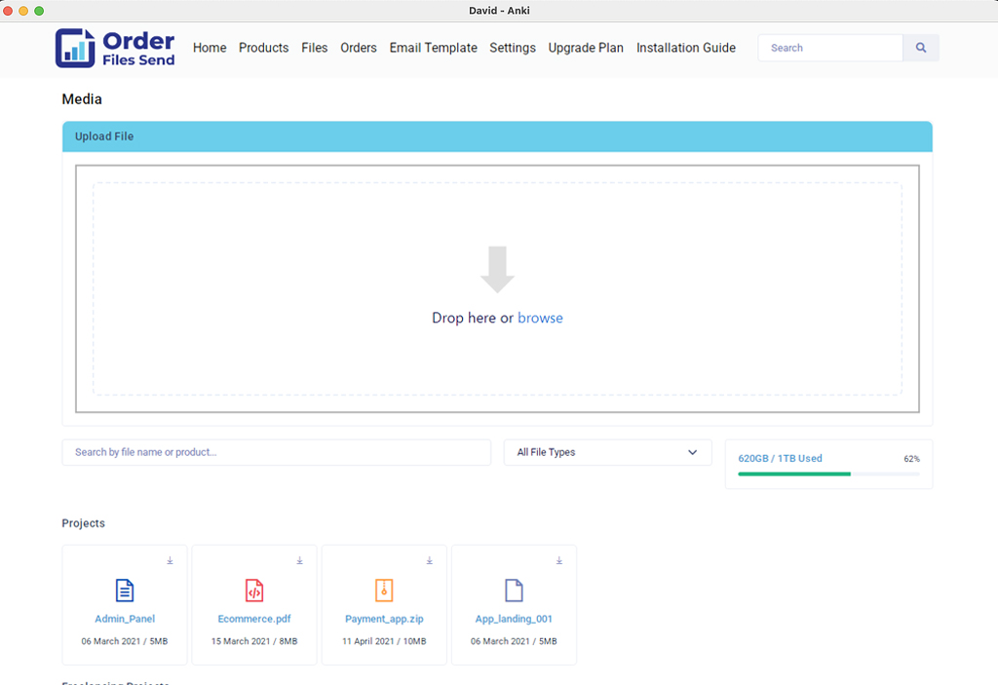
Task: Click the Order Files Send logo
Action: [x=115, y=48]
